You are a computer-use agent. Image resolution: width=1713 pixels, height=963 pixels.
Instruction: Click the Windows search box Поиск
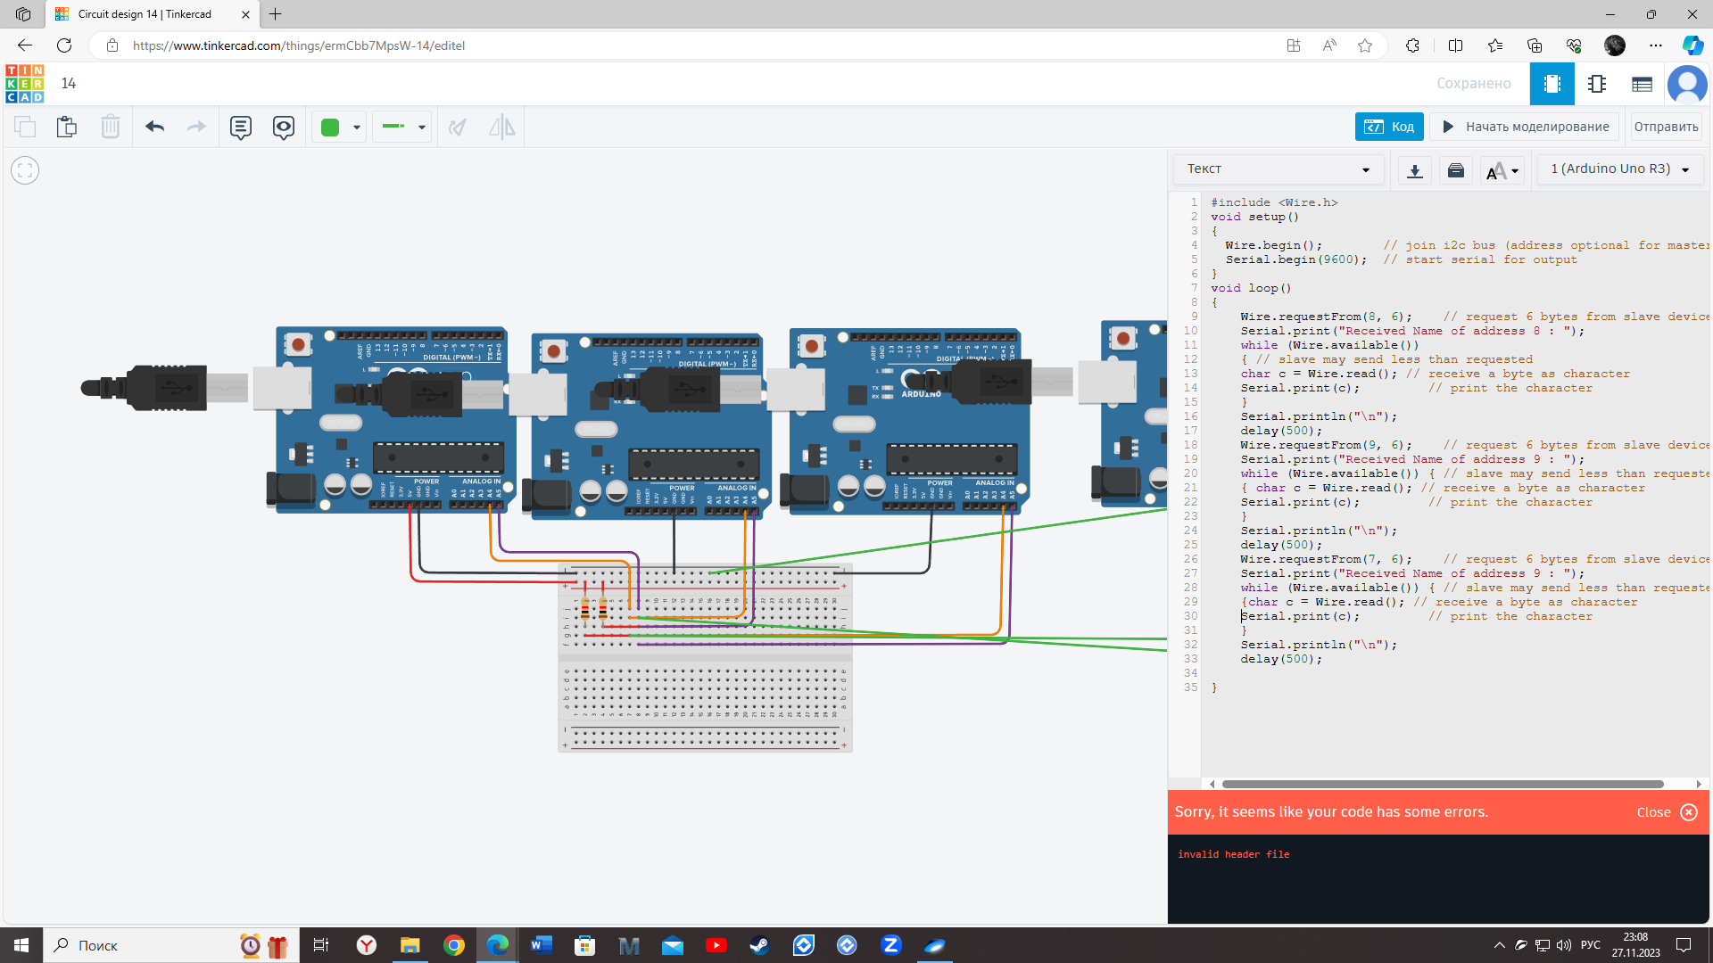point(170,945)
